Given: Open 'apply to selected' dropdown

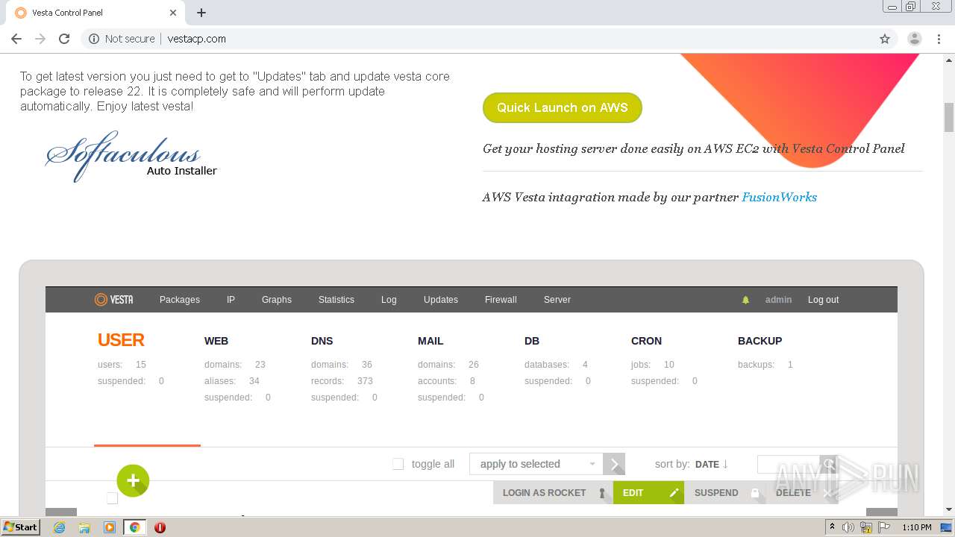Looking at the screenshot, I should [536, 464].
